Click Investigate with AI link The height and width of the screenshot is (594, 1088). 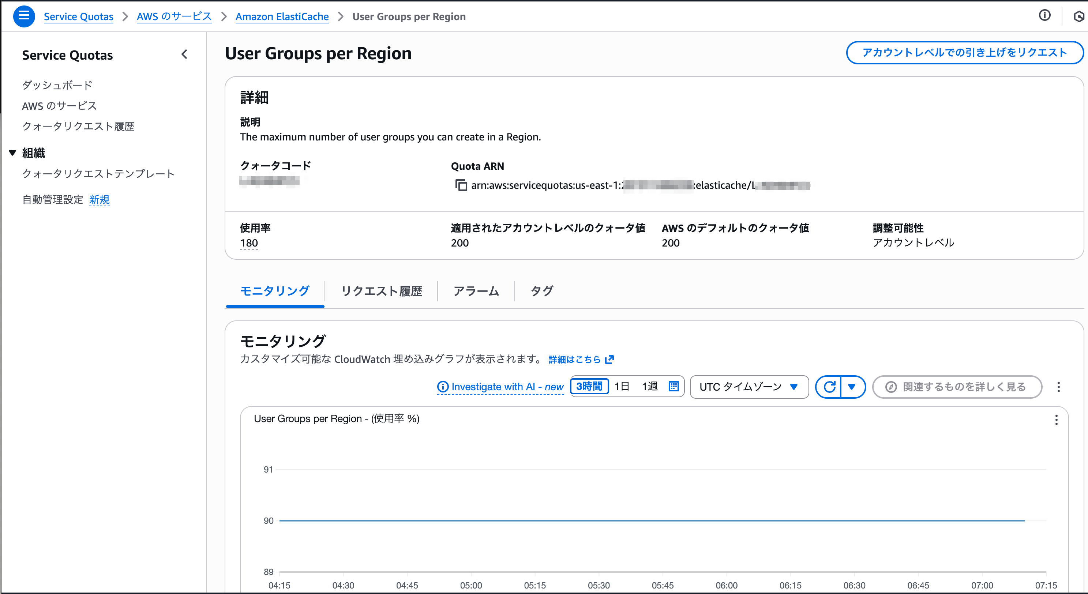[x=500, y=387]
